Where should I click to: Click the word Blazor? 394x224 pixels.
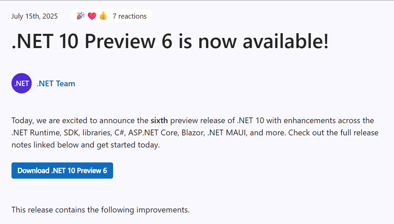pos(193,133)
